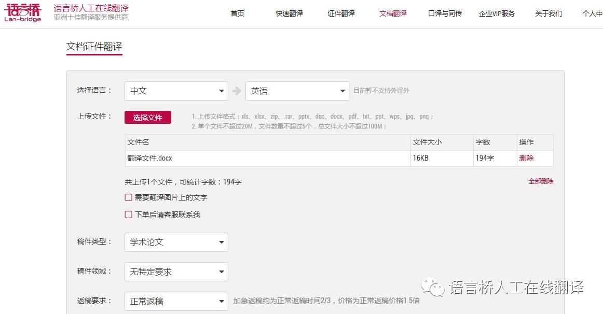The width and height of the screenshot is (603, 314).
Task: Open the target language dropdown showing 英语
Action: click(x=296, y=90)
